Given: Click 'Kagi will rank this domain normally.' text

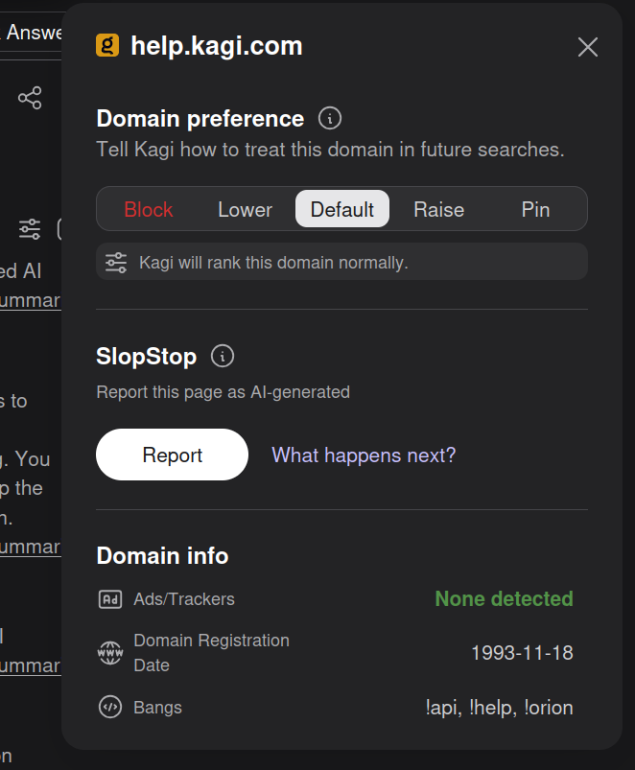Looking at the screenshot, I should pos(273,263).
